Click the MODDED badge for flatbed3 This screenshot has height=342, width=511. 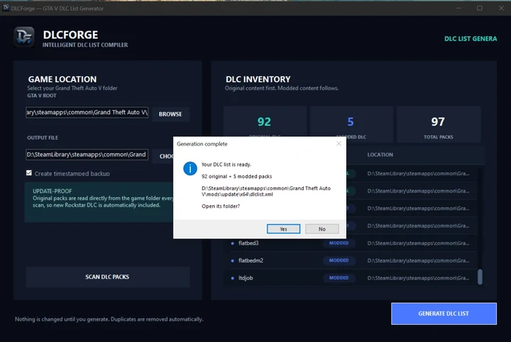click(x=339, y=243)
